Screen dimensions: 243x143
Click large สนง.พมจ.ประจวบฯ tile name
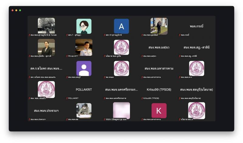tap(46, 111)
